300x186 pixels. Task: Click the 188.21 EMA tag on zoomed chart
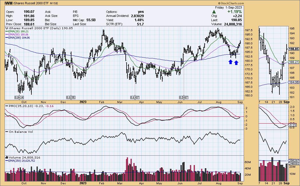[293, 62]
